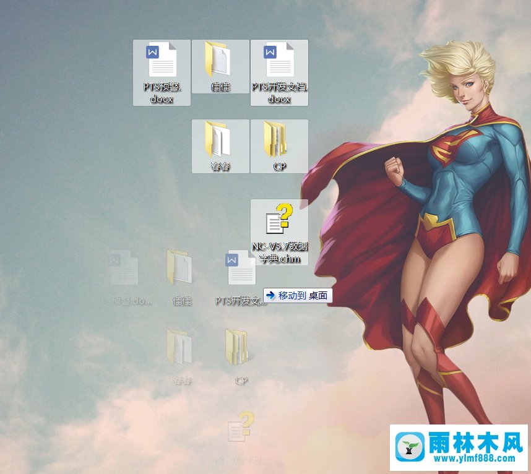
Task: Click the faded 佳佳 folder drag preview
Action: (x=181, y=268)
